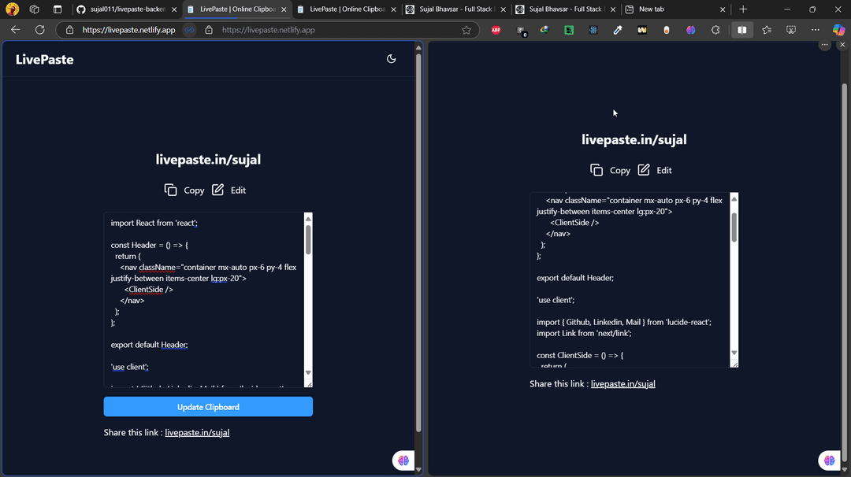Open the livepaste.in/sujal link in the left pane

197,432
